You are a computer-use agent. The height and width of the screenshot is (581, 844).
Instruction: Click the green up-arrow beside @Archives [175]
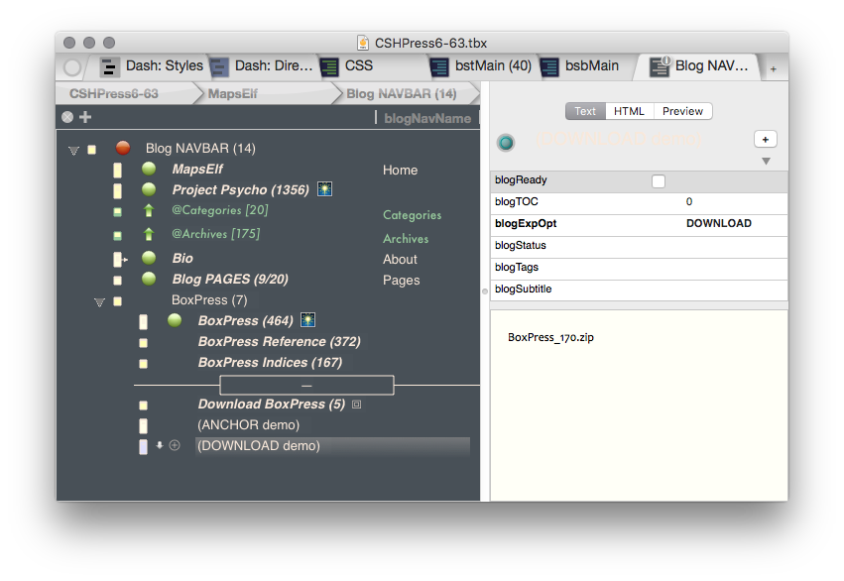(149, 234)
